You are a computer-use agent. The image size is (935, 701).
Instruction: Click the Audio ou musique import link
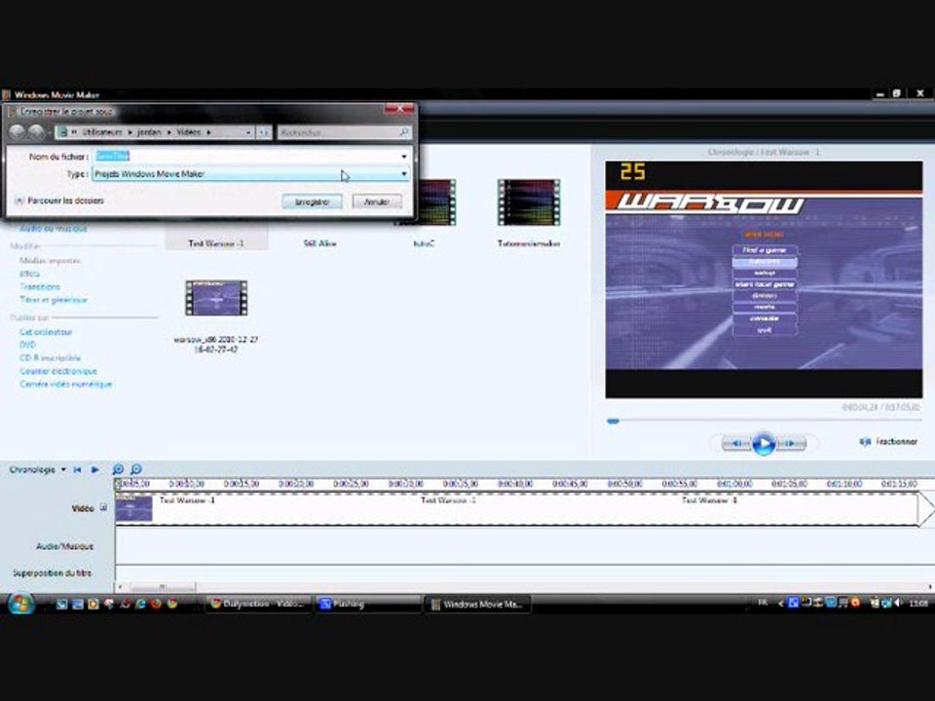(x=53, y=229)
